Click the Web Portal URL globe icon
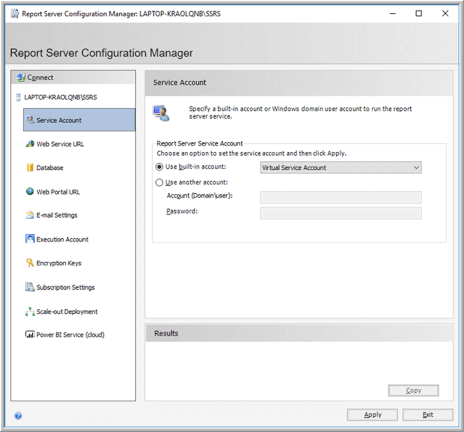The width and height of the screenshot is (464, 432). (x=30, y=192)
